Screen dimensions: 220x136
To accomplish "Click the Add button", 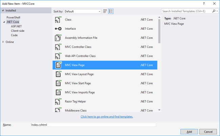I will click(x=189, y=131).
